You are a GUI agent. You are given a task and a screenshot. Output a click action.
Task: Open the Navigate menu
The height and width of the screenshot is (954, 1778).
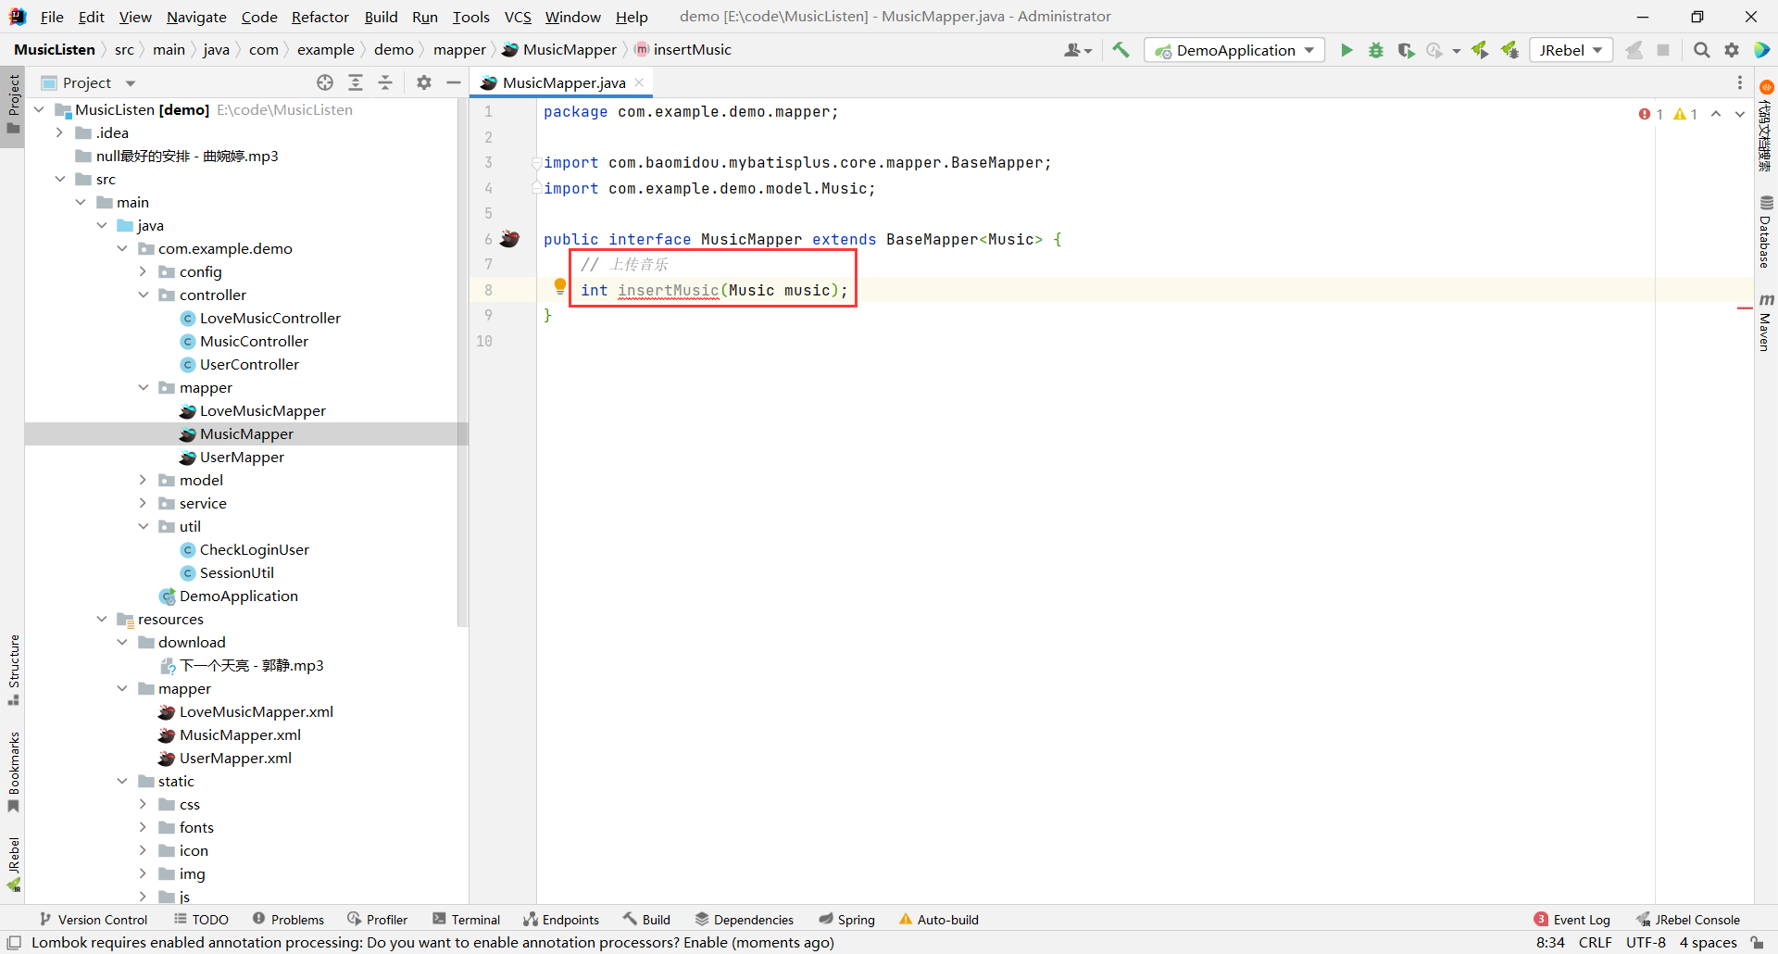[196, 17]
